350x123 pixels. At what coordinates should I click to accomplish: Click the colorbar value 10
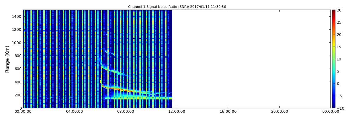pyautogui.click(x=339, y=59)
